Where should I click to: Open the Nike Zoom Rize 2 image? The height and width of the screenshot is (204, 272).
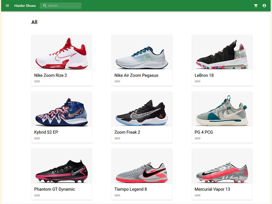pos(62,52)
